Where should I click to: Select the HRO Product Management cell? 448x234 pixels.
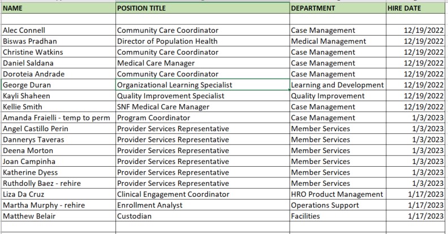[338, 194]
